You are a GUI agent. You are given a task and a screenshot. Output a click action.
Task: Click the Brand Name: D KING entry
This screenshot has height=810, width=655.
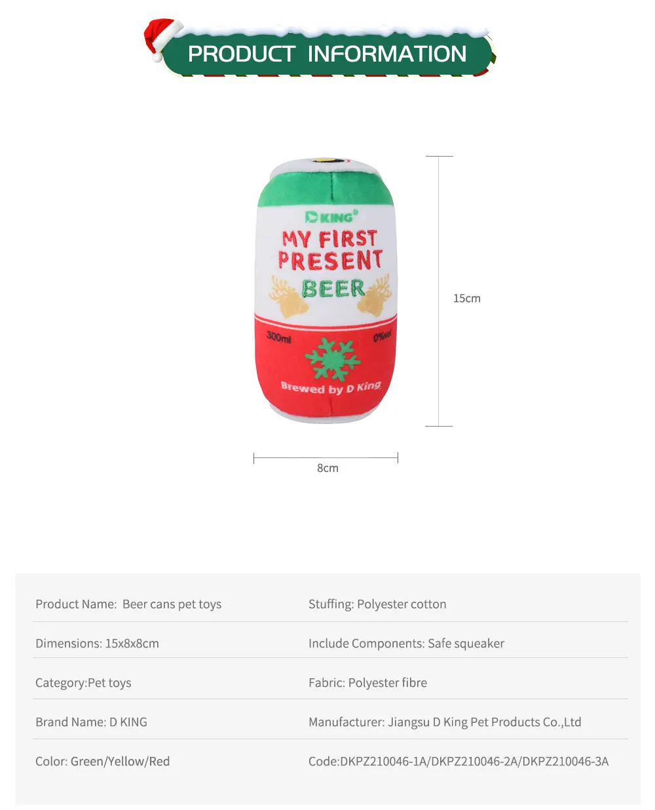click(x=91, y=722)
